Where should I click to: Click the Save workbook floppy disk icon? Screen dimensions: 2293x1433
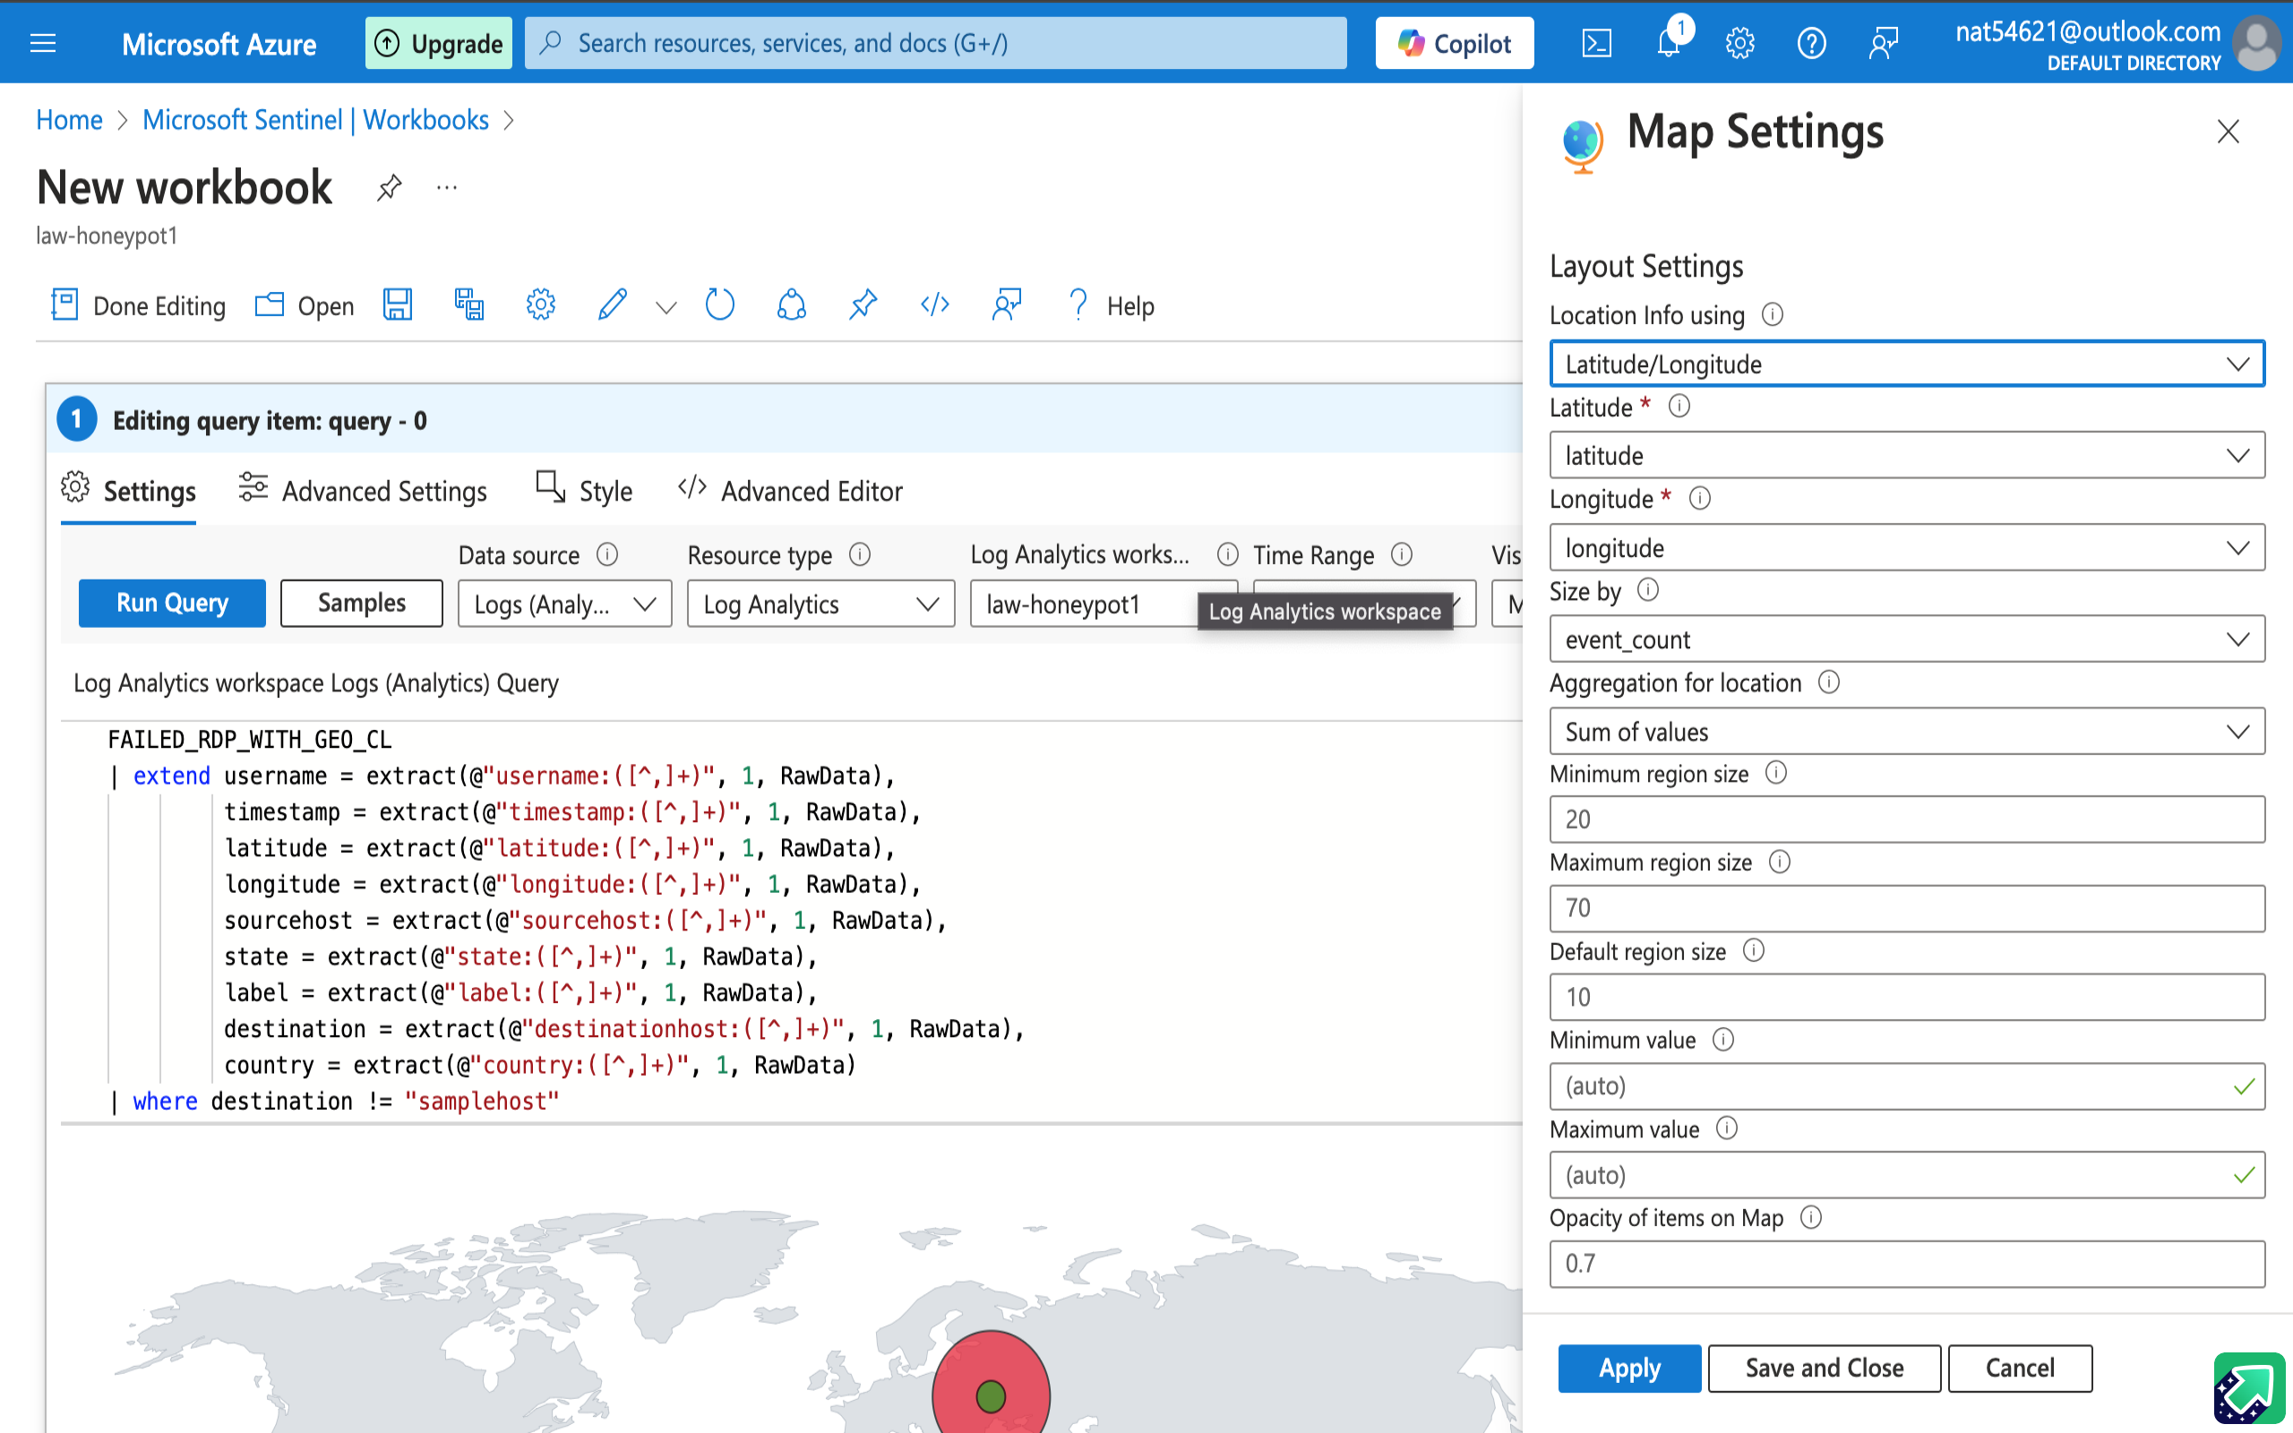pos(397,305)
